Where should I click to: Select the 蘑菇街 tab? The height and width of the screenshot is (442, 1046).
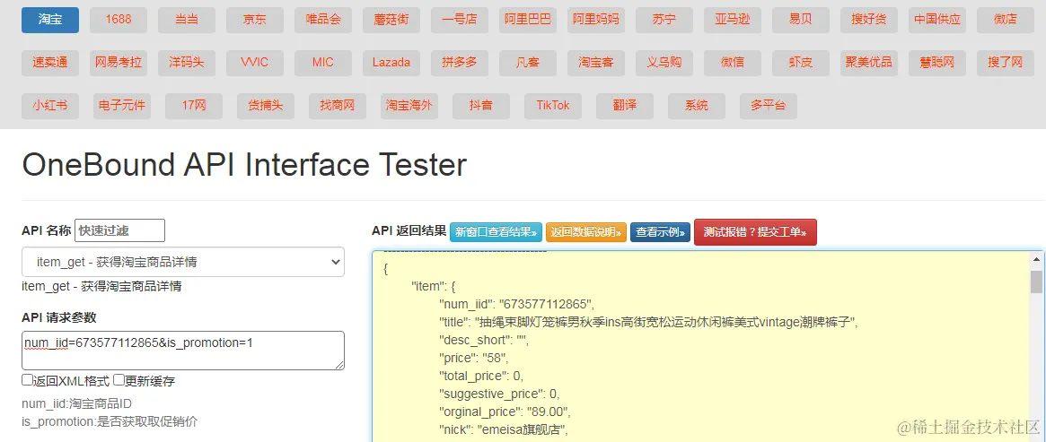pos(391,20)
